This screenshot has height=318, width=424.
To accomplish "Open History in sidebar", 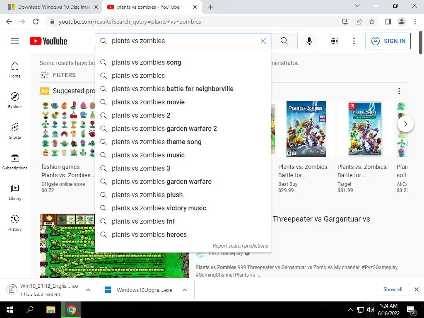I will coord(15,223).
